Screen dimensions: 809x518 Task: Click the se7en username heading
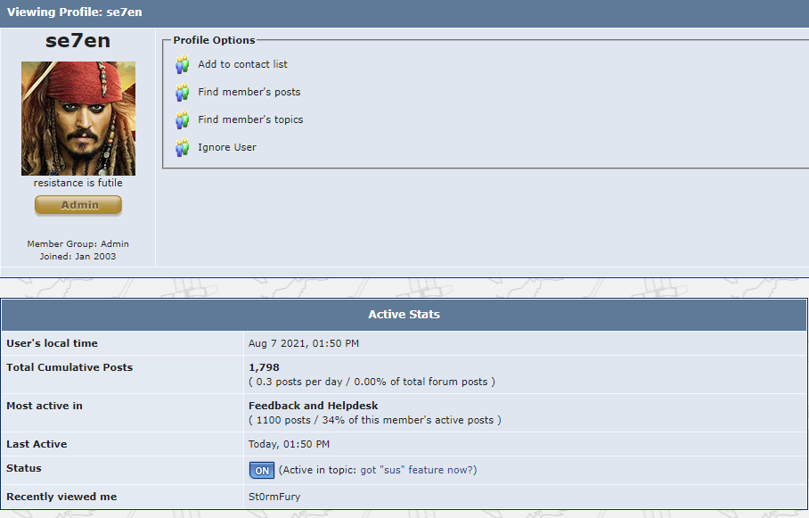(78, 41)
